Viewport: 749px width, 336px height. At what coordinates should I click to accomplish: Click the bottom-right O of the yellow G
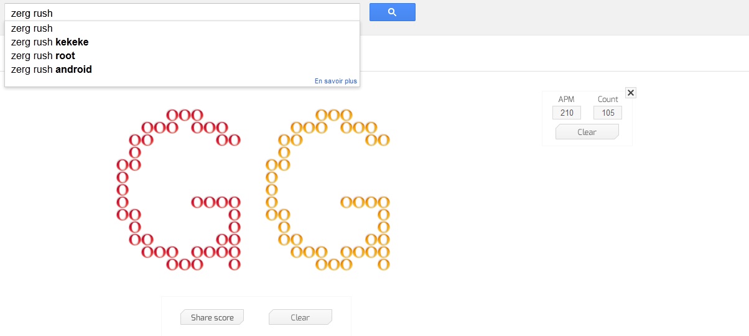point(384,264)
